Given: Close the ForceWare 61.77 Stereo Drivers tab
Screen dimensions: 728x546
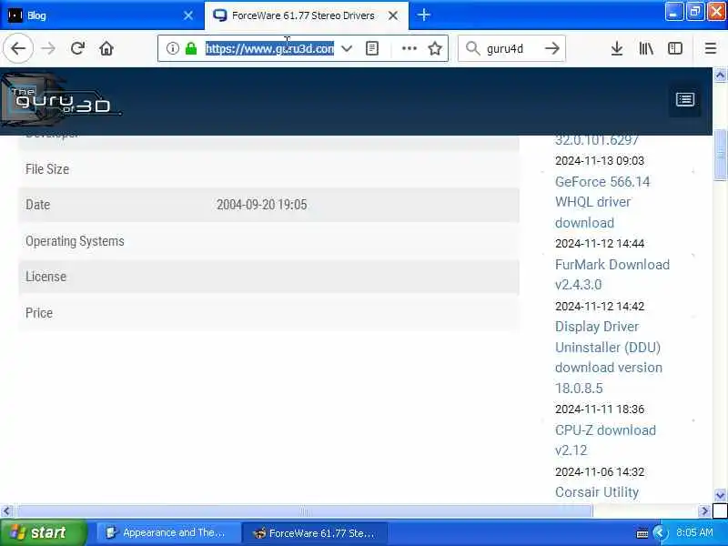Looking at the screenshot, I should pyautogui.click(x=393, y=15).
